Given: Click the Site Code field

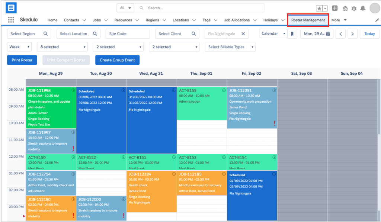Looking at the screenshot, I should tap(128, 34).
